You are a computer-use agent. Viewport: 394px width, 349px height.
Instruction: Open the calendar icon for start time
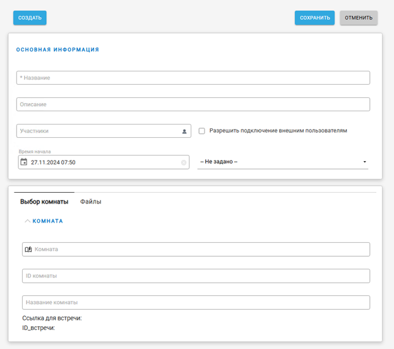click(x=24, y=162)
